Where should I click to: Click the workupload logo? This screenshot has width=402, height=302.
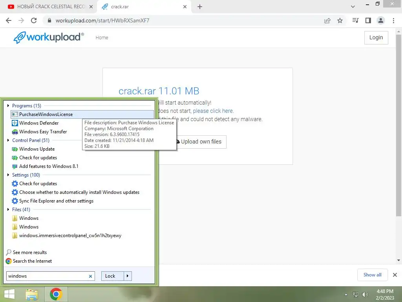pos(48,37)
